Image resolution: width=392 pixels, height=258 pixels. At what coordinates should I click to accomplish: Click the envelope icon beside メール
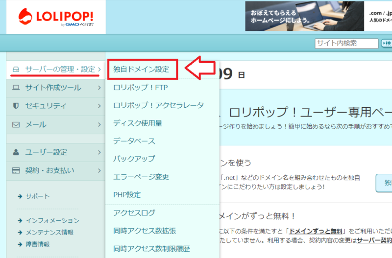(x=16, y=124)
